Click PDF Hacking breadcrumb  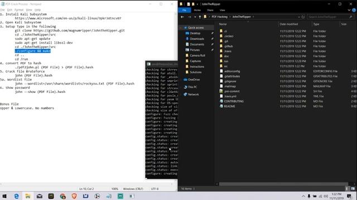(219, 17)
